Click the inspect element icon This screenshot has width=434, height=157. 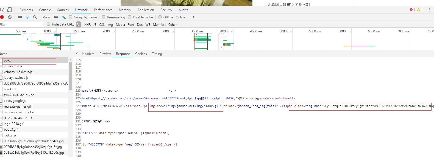2,10
